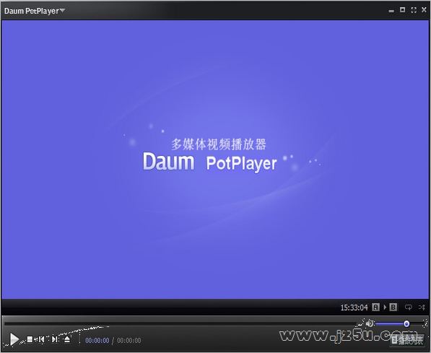Open a file with the eject icon

click(67, 339)
